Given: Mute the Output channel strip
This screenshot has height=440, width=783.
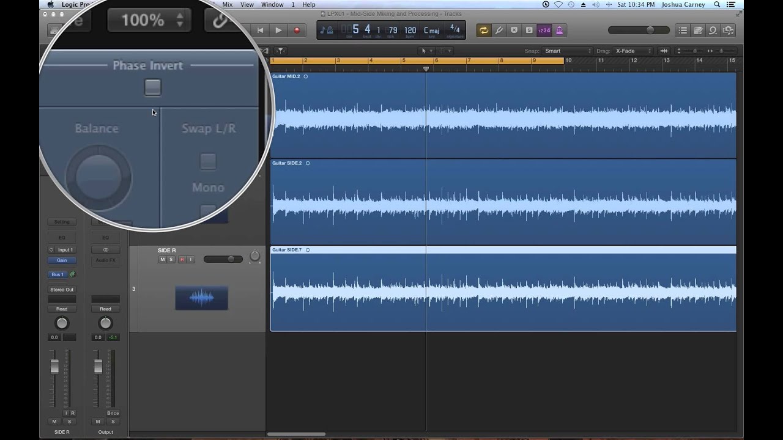Looking at the screenshot, I should pos(98,422).
